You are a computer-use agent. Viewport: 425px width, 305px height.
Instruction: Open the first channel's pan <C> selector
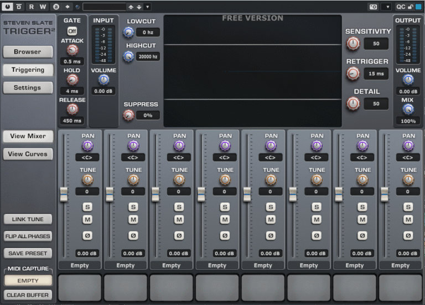click(x=87, y=157)
